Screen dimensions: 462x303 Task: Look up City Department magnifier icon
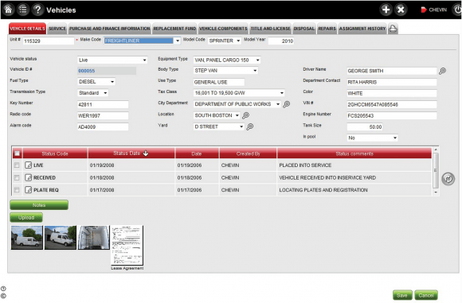(x=287, y=104)
